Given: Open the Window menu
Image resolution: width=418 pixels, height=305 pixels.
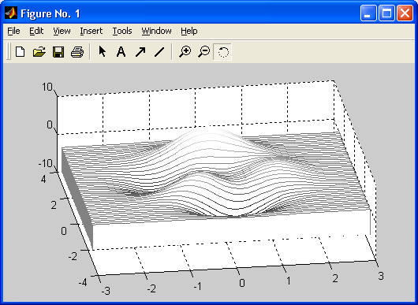Looking at the screenshot, I should pos(156,32).
